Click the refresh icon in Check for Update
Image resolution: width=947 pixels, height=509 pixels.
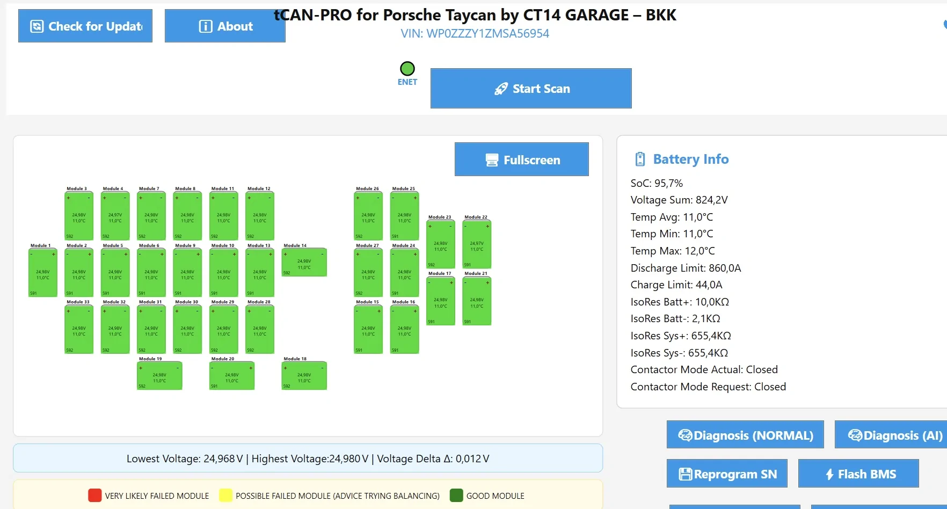pos(37,26)
